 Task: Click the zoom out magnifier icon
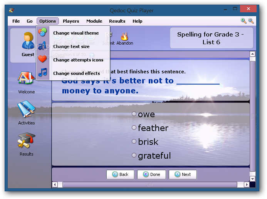251,21
